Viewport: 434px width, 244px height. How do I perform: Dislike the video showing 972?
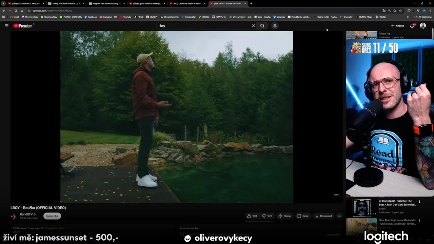(x=267, y=216)
